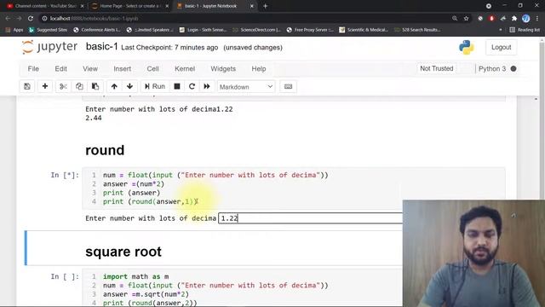Close the basic-1 Jupyter Notebook tab
The width and height of the screenshot is (545, 307).
(x=252, y=6)
